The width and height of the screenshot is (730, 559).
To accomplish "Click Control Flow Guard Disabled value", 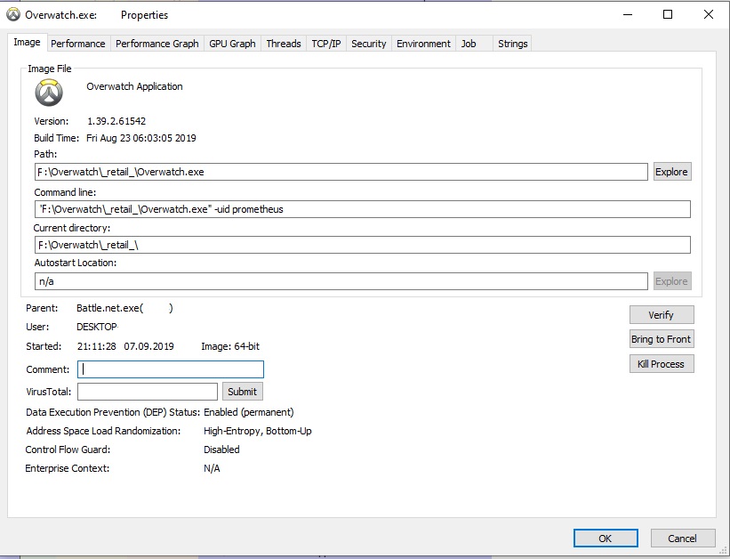I will [x=221, y=450].
